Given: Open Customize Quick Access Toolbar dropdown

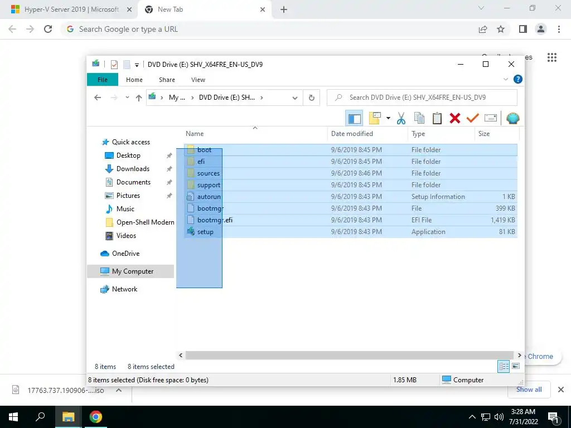Looking at the screenshot, I should [x=137, y=65].
